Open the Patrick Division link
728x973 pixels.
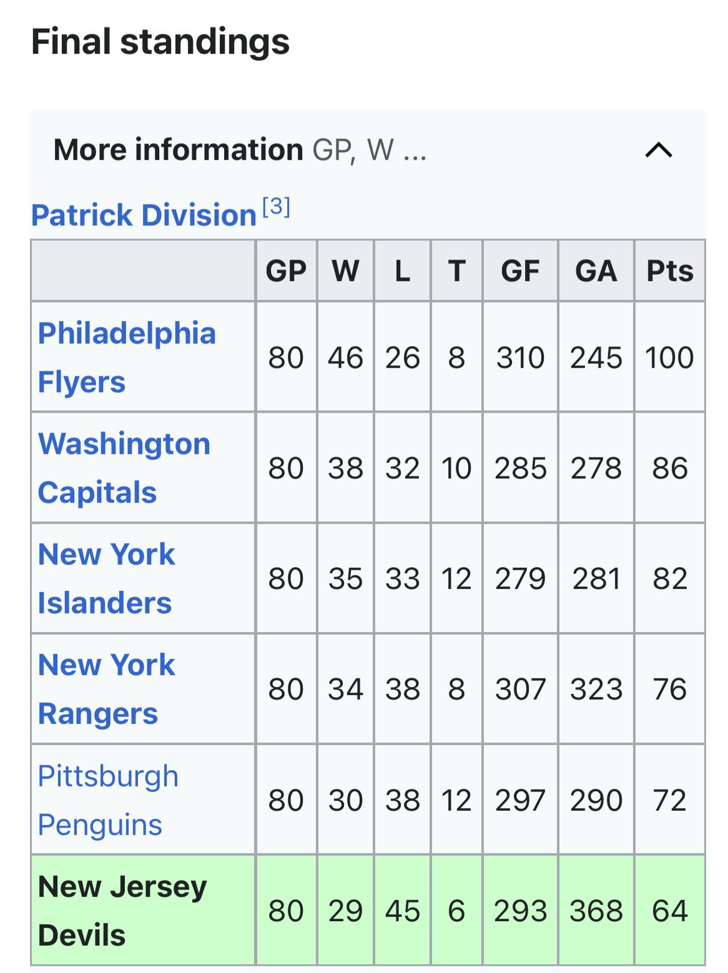144,215
